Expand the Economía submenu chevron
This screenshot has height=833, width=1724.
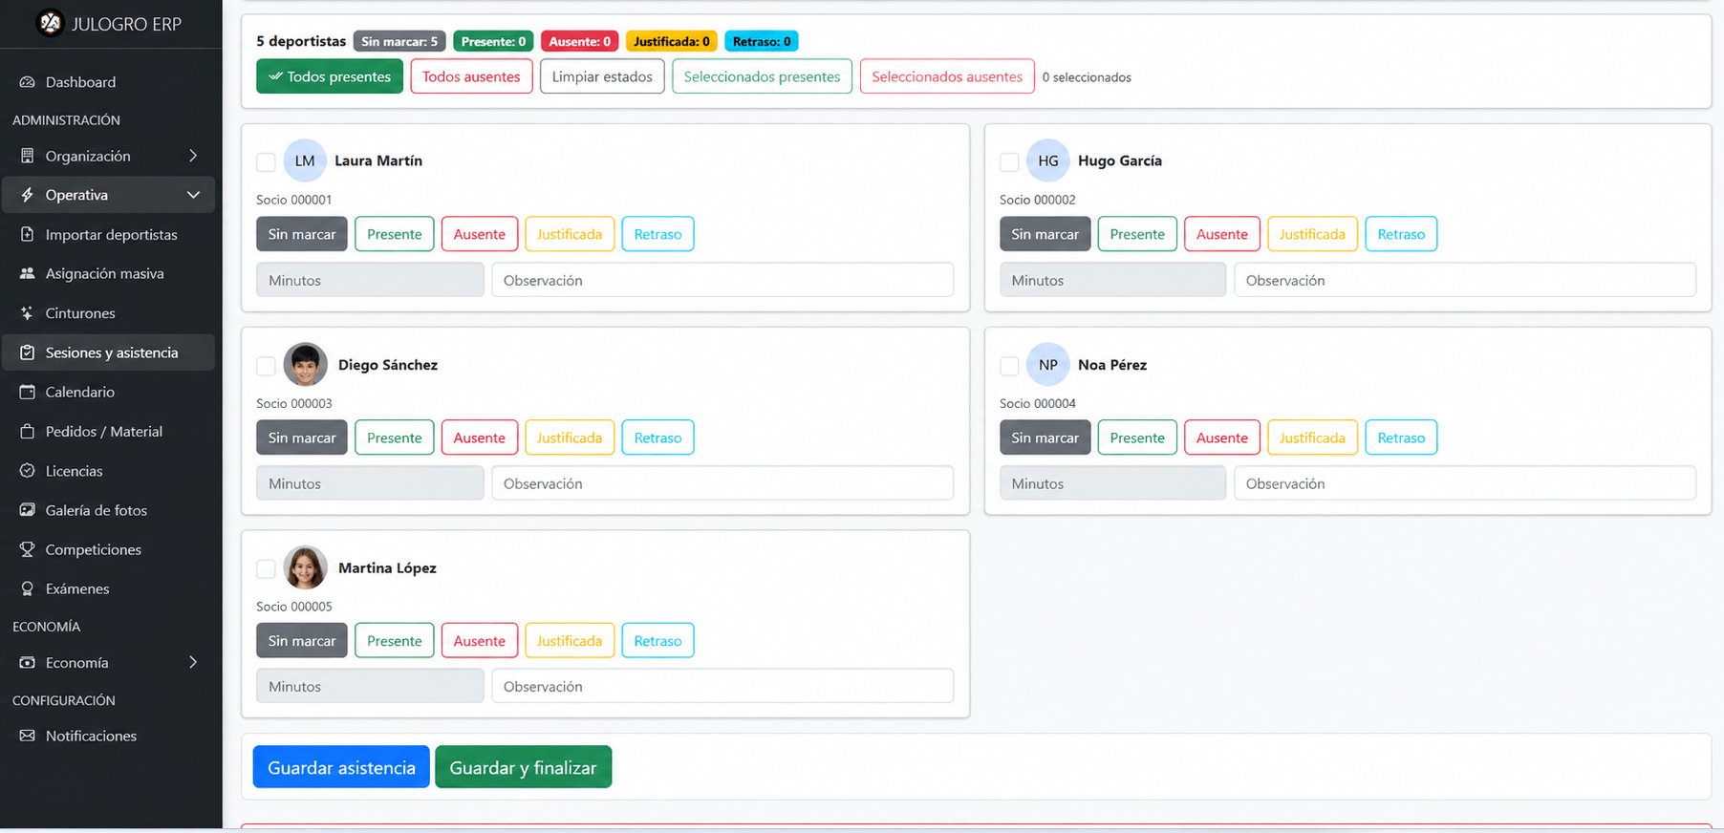click(193, 662)
